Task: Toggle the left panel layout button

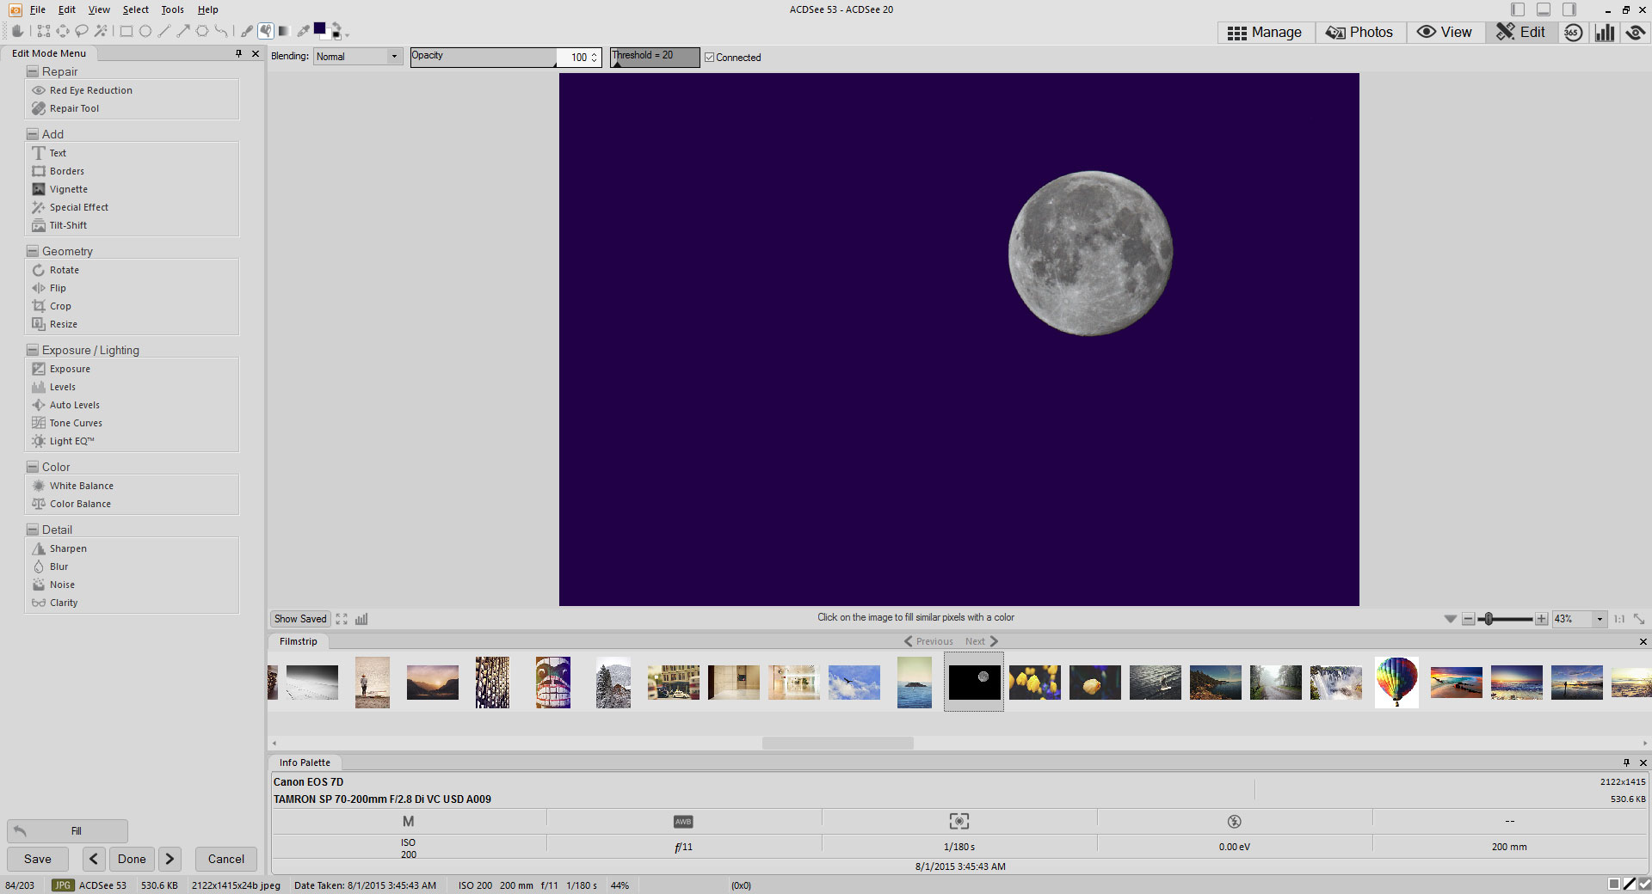Action: (1518, 9)
